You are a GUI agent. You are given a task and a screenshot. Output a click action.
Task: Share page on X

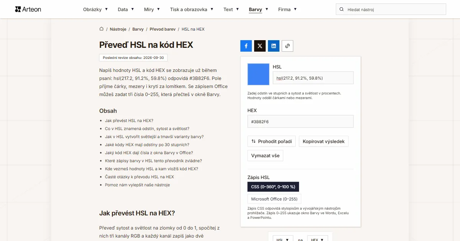[x=260, y=46]
